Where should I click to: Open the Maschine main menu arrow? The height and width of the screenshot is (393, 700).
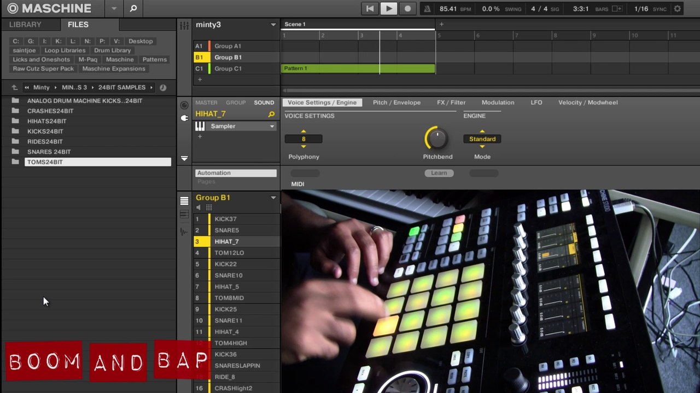(114, 8)
